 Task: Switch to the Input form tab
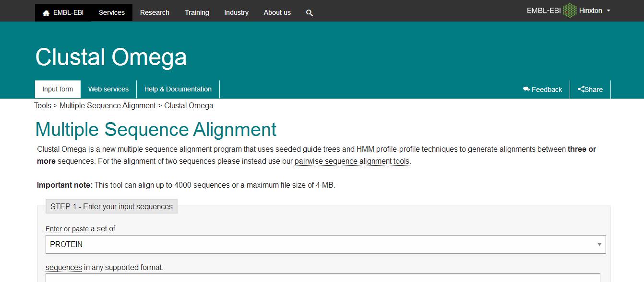[58, 89]
